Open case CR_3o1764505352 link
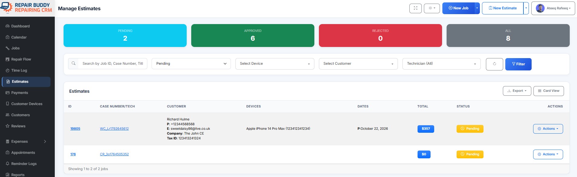Image resolution: width=577 pixels, height=177 pixels. 114,154
